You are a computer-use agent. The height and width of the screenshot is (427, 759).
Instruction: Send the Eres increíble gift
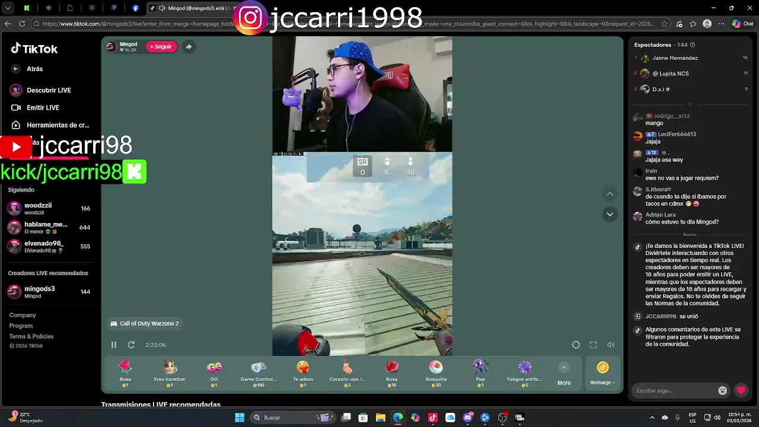tap(170, 374)
